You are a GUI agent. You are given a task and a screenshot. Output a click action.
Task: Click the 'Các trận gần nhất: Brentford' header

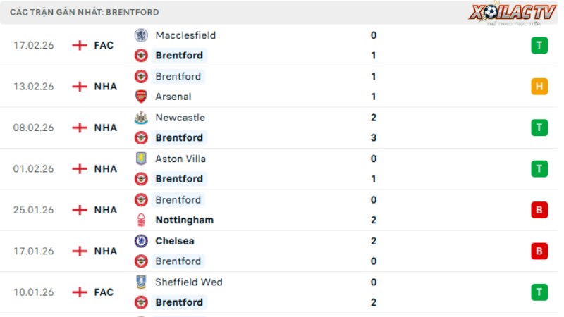[x=85, y=12]
